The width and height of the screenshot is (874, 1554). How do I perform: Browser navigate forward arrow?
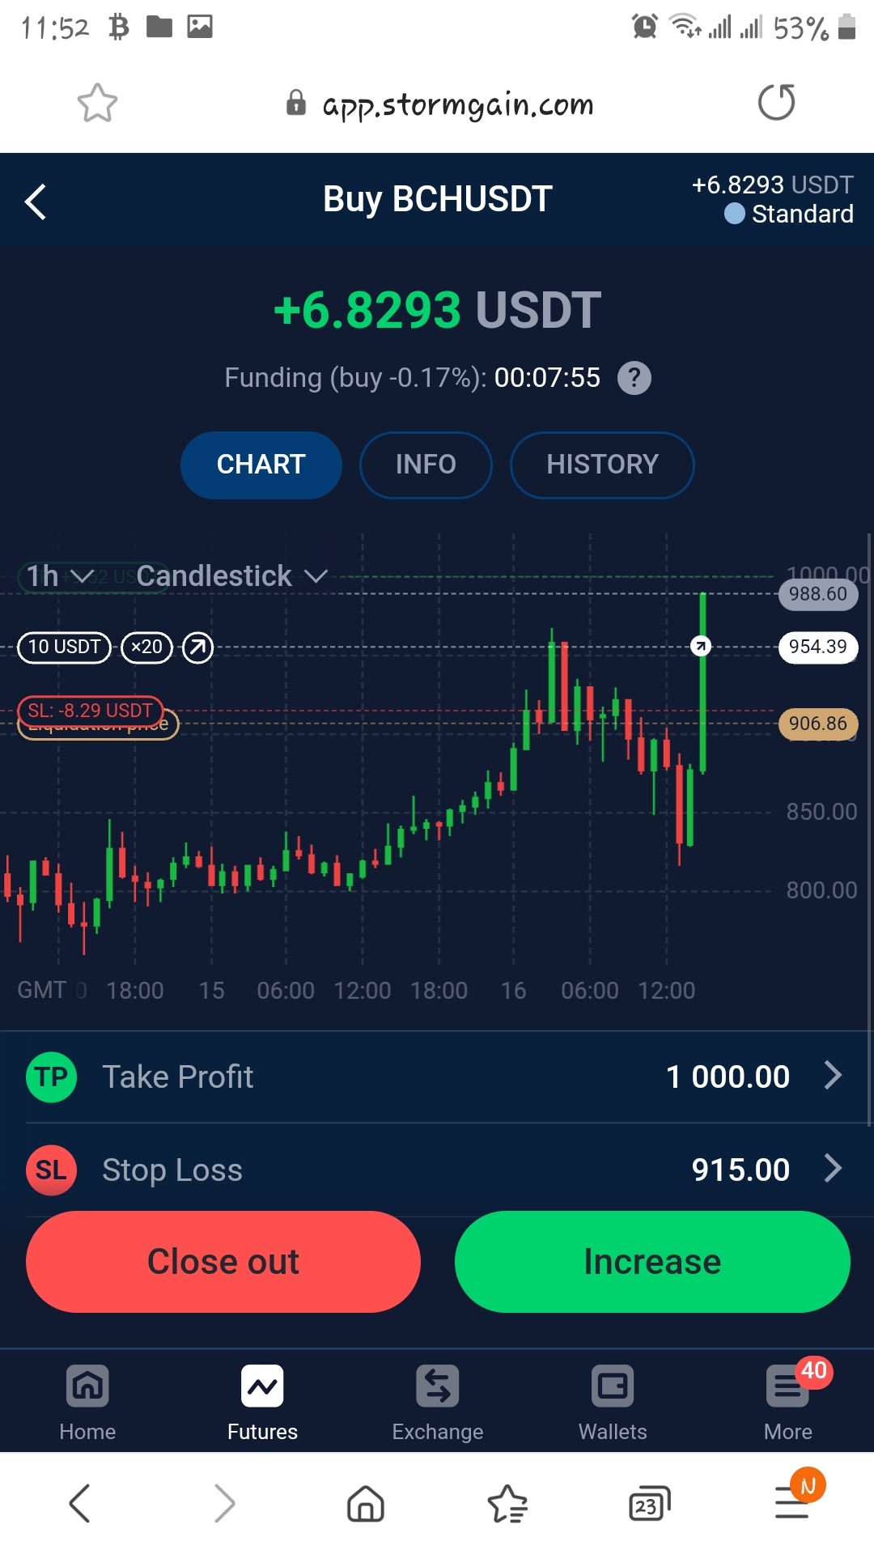click(225, 1504)
